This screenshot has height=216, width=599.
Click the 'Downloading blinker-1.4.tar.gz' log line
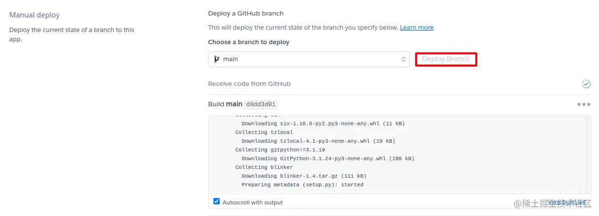pyautogui.click(x=304, y=176)
